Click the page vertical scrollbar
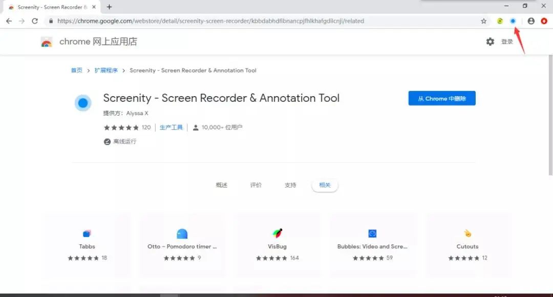 [x=550, y=115]
